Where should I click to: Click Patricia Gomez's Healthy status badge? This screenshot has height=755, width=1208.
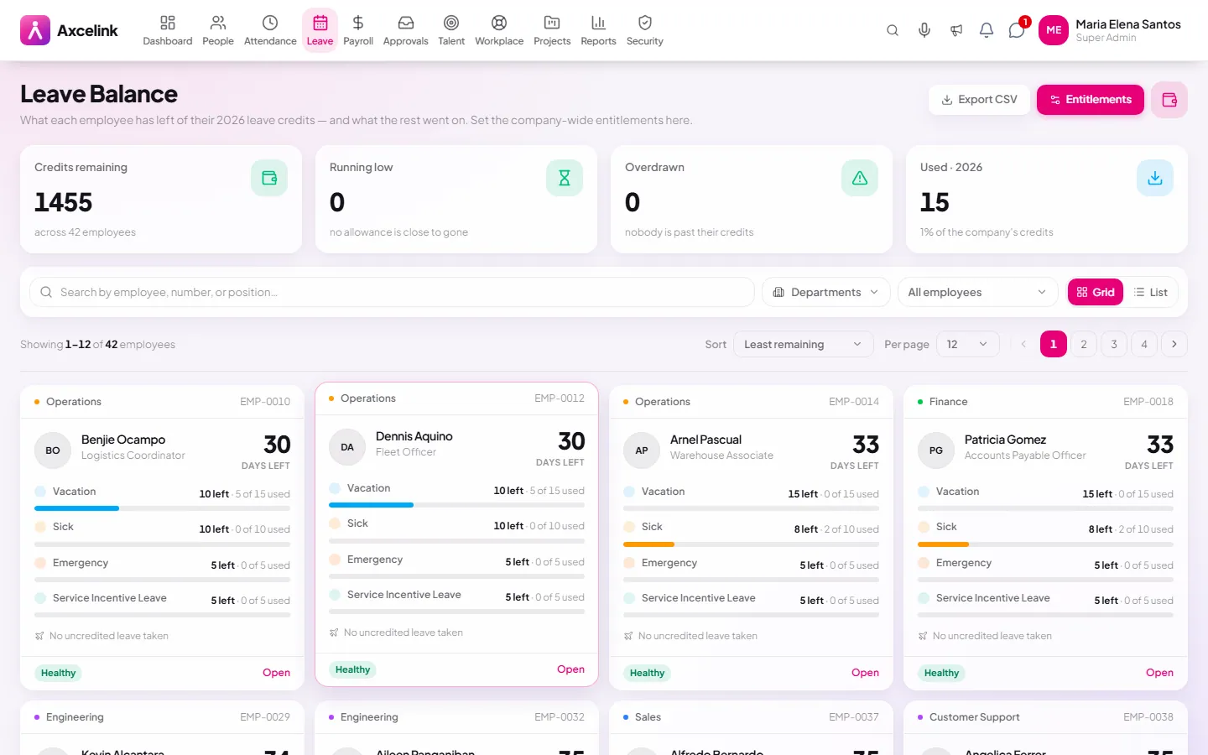point(941,673)
